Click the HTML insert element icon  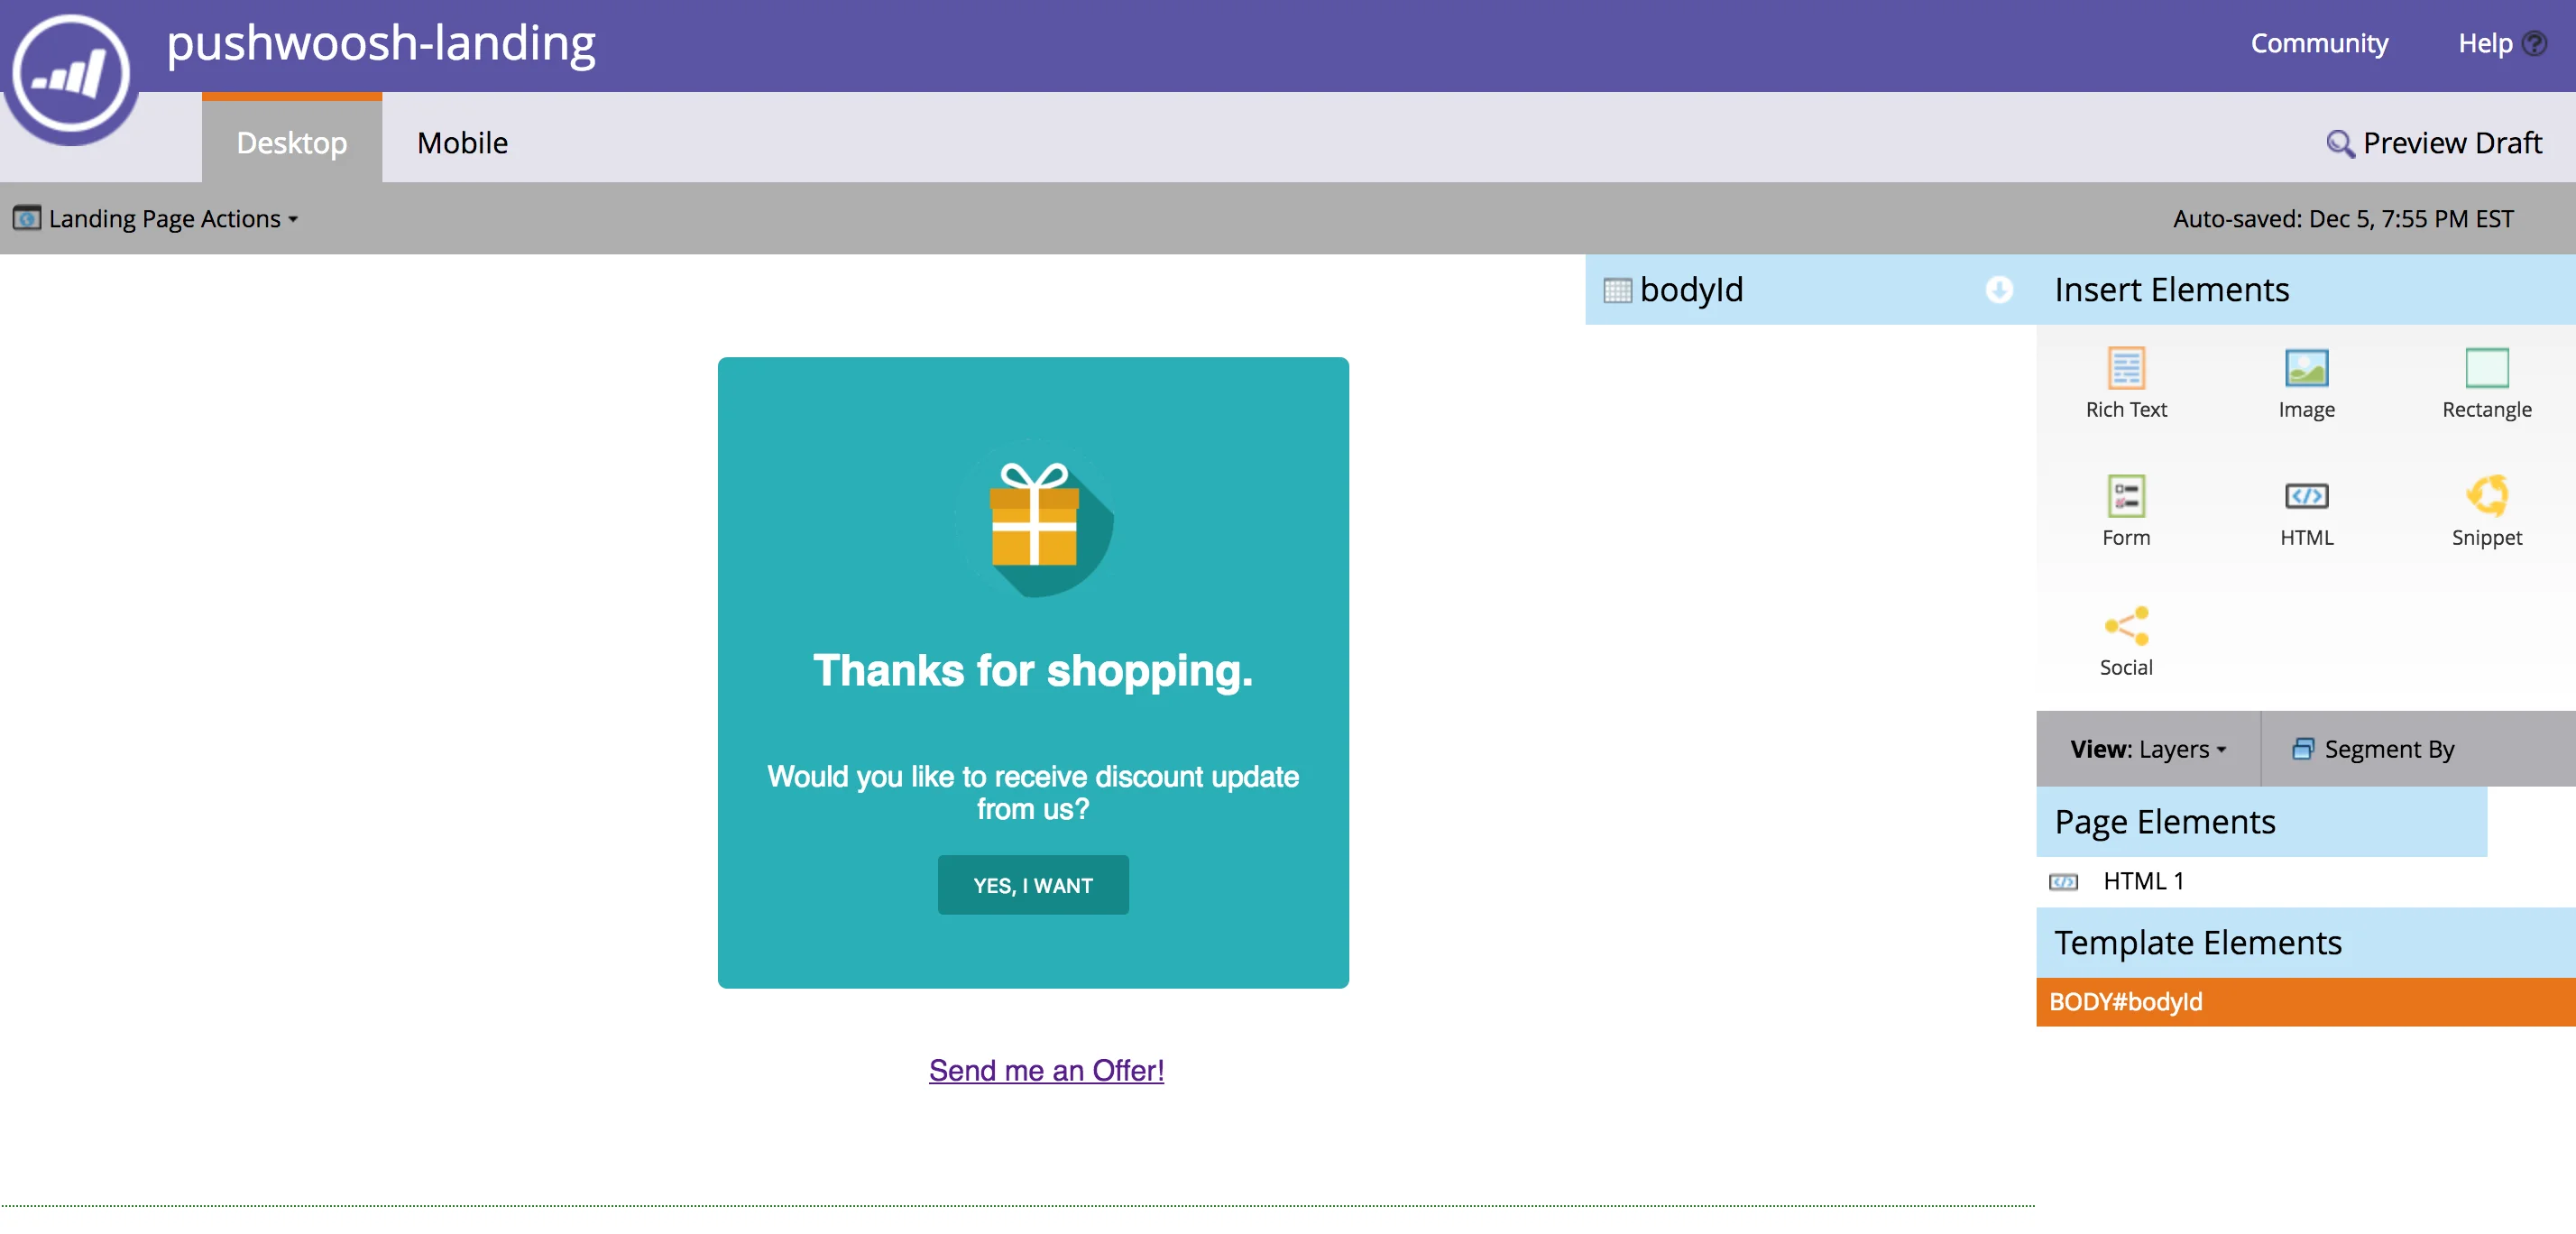pyautogui.click(x=2305, y=496)
